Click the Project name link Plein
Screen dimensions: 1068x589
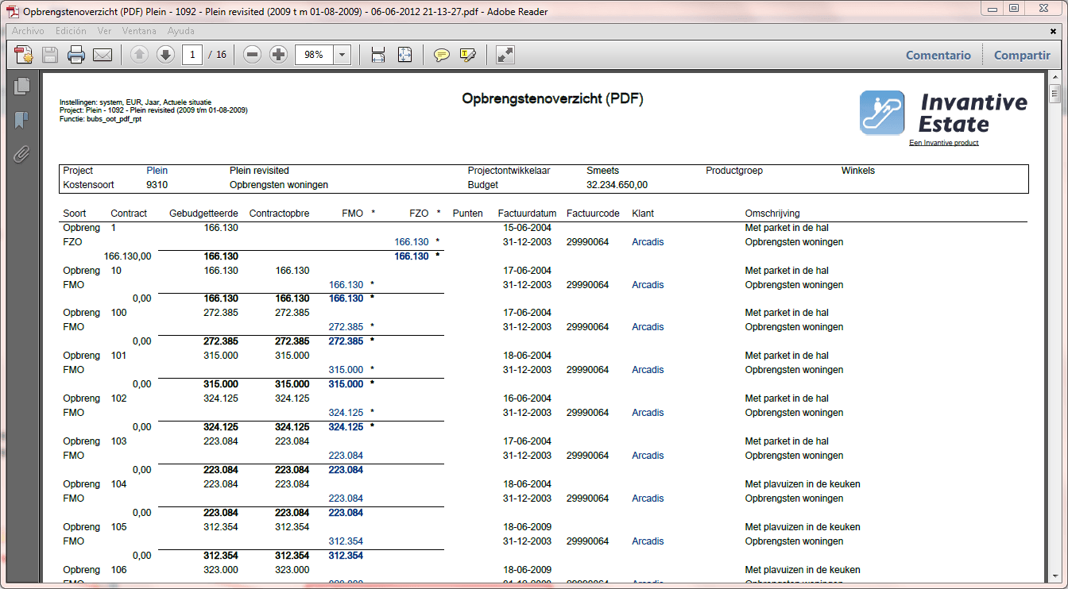(157, 171)
